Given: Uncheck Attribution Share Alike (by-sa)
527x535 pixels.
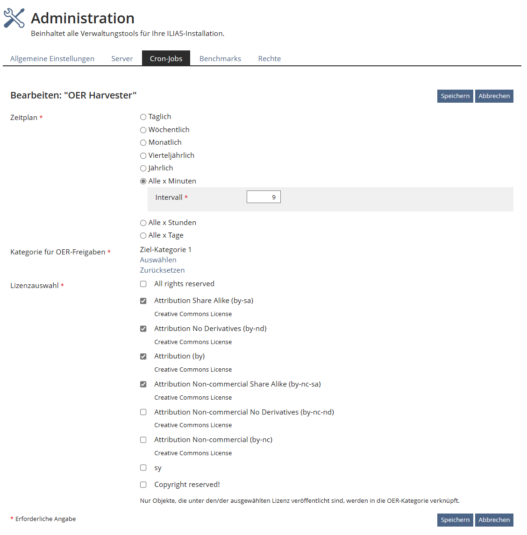Looking at the screenshot, I should 143,301.
